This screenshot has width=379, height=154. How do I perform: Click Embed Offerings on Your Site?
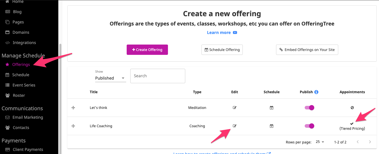(307, 50)
